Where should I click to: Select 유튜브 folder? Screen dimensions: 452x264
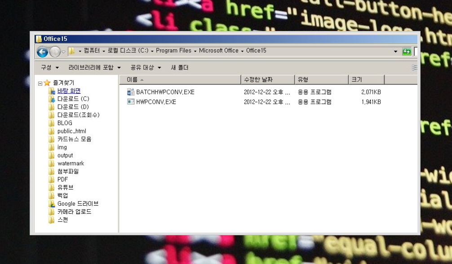[65, 187]
